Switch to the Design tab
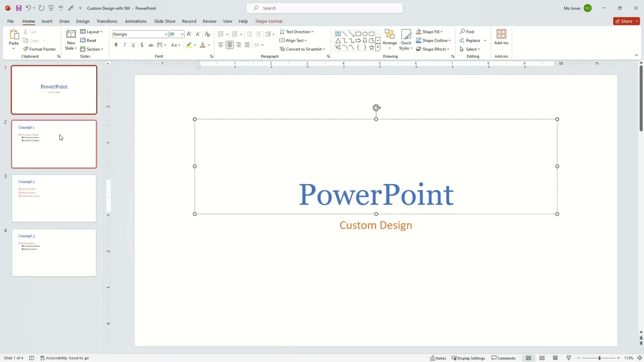The height and width of the screenshot is (362, 644). [83, 21]
